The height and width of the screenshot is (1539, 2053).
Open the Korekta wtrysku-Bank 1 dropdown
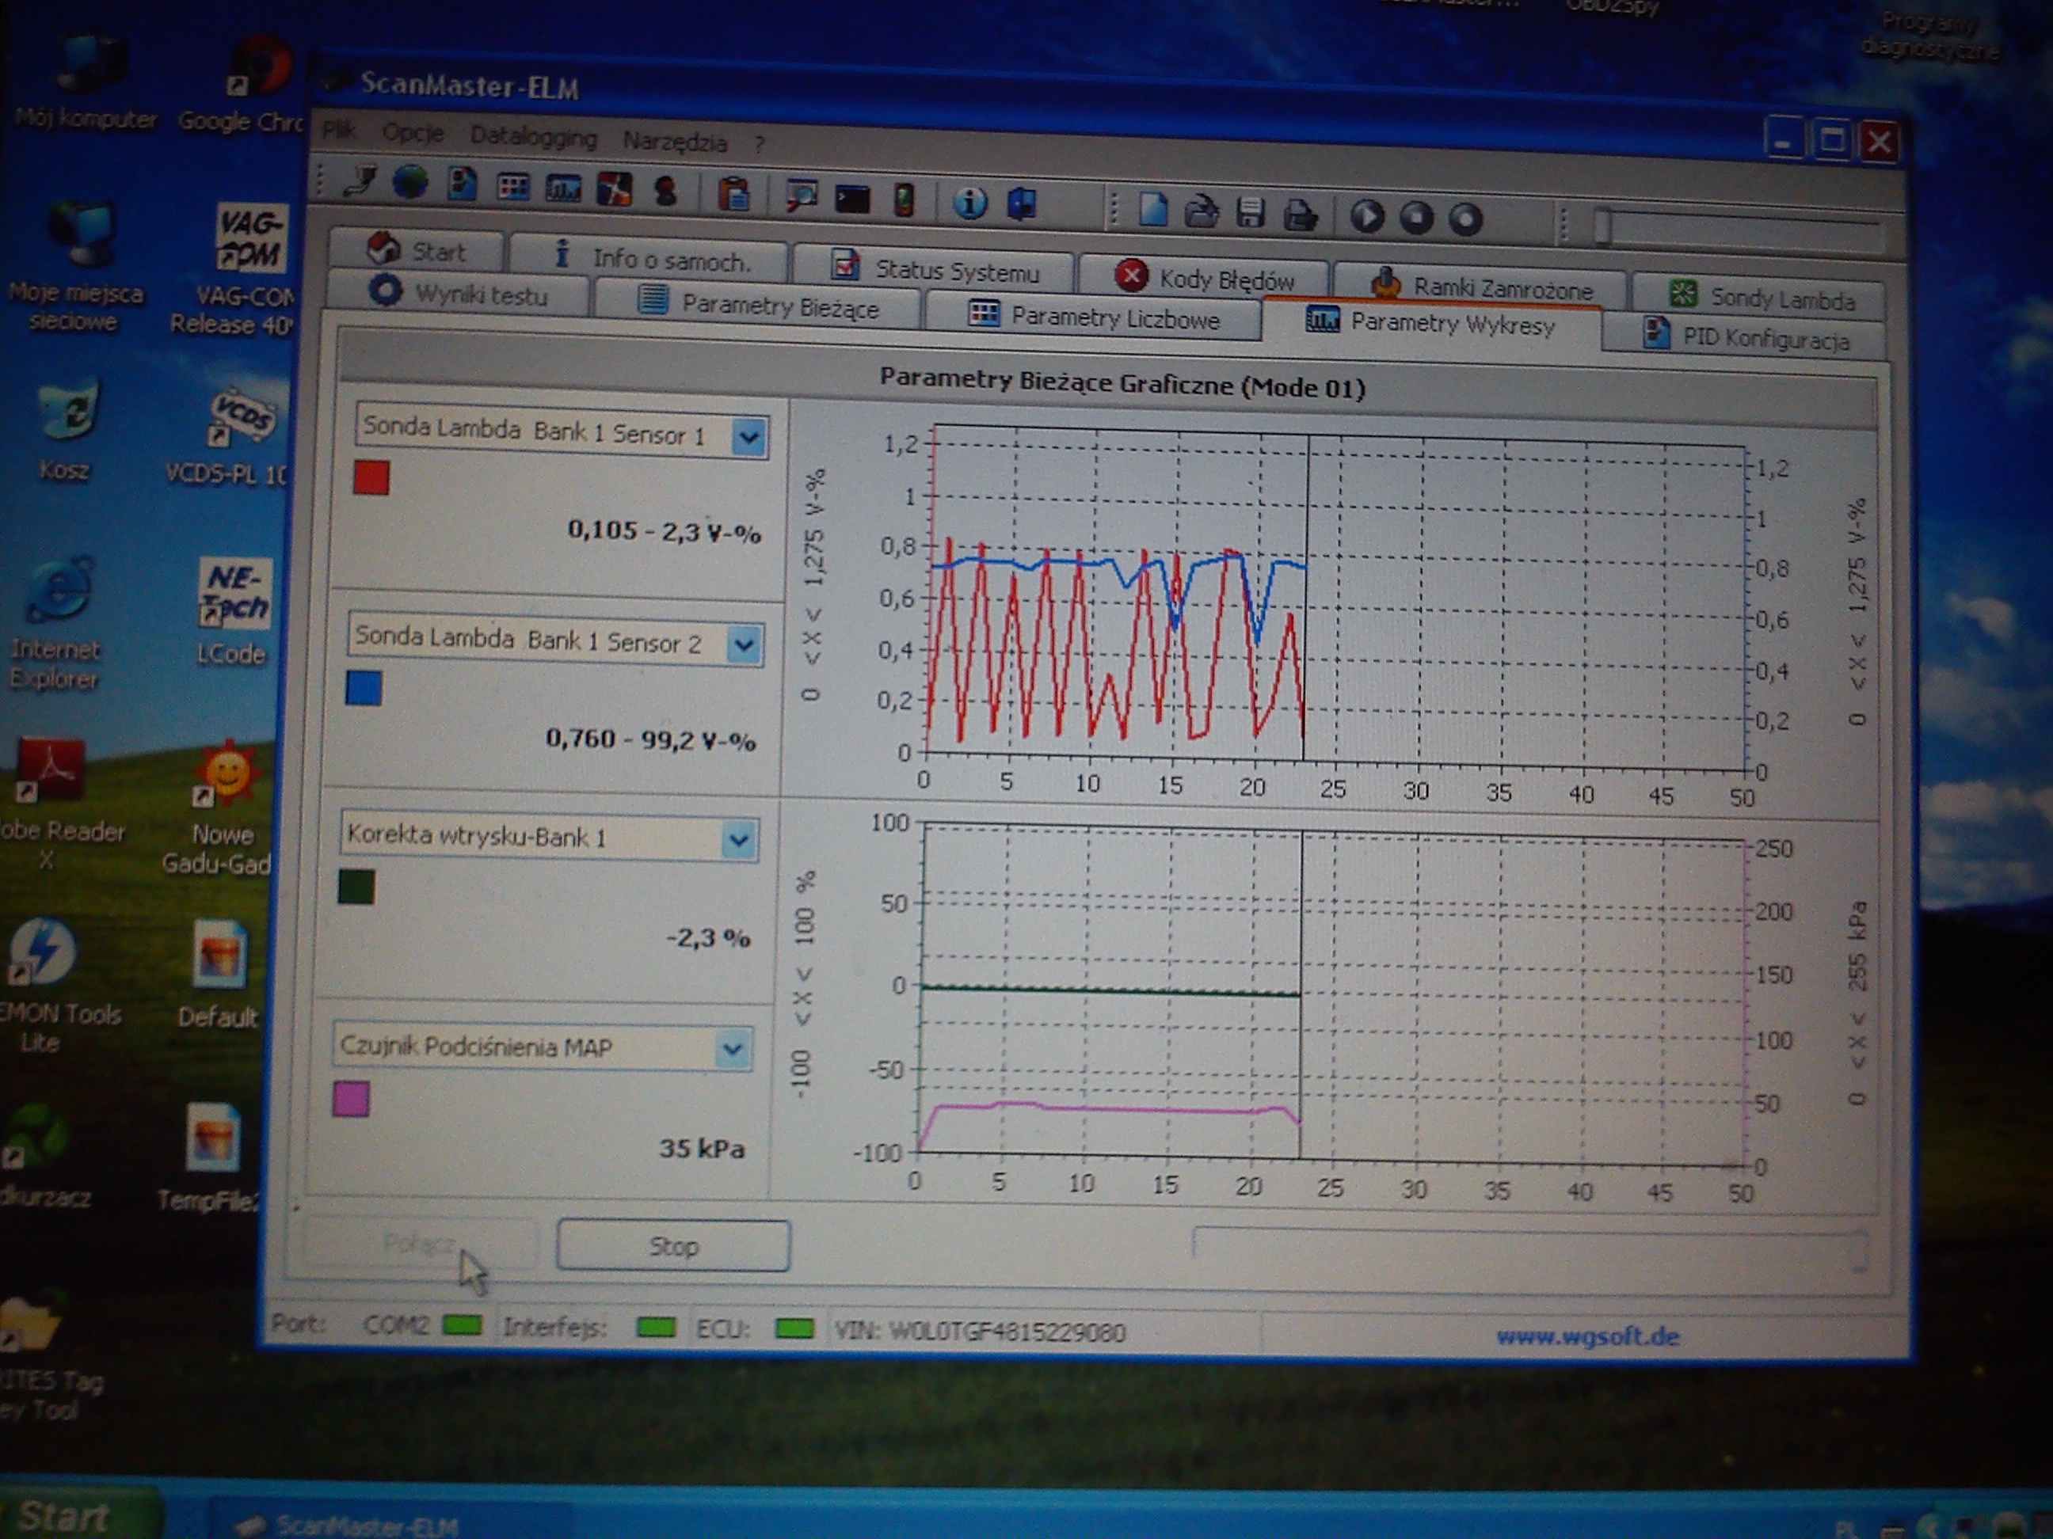pyautogui.click(x=739, y=841)
